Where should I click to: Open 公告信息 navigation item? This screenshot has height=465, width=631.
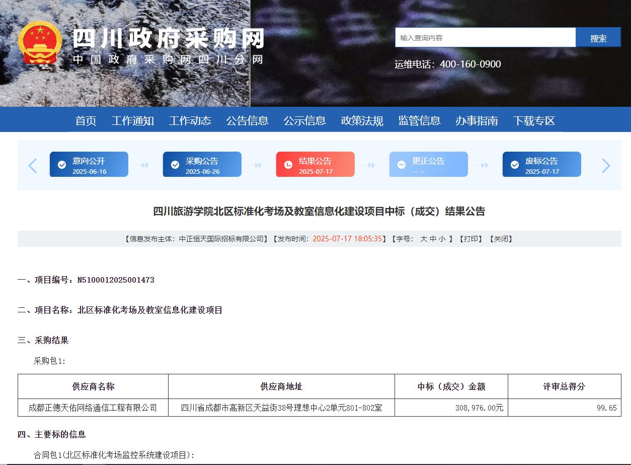[x=248, y=121]
